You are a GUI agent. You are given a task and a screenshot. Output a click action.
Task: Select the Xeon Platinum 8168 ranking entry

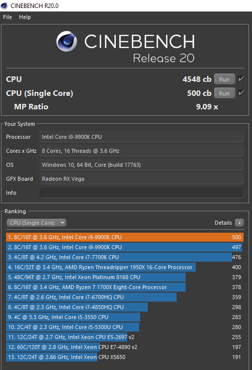[125, 277]
